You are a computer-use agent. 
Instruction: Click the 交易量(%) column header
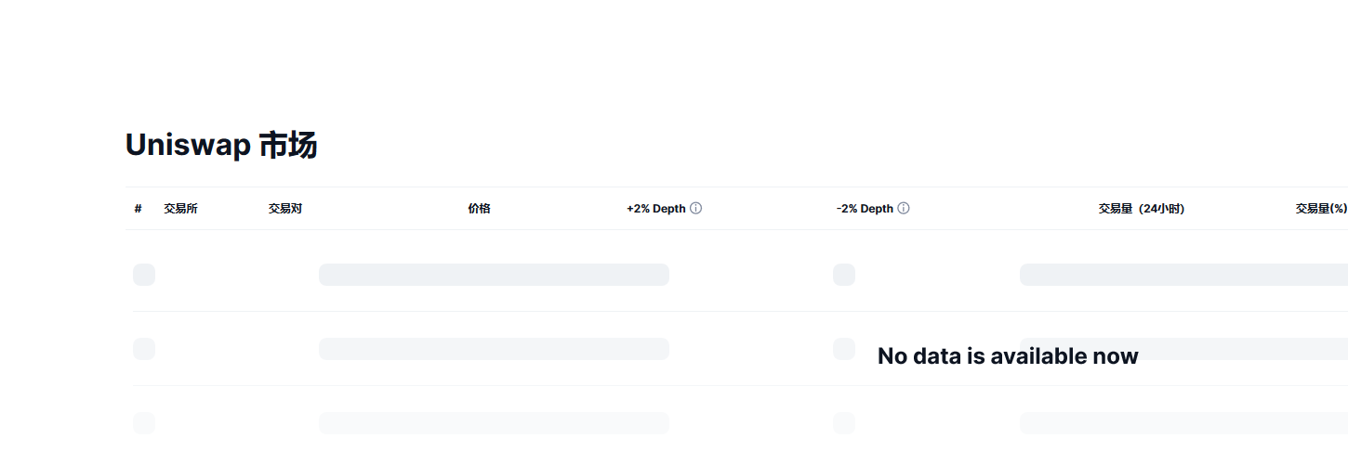(x=1321, y=209)
